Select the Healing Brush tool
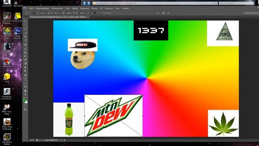259x146 pixels. coord(25,44)
